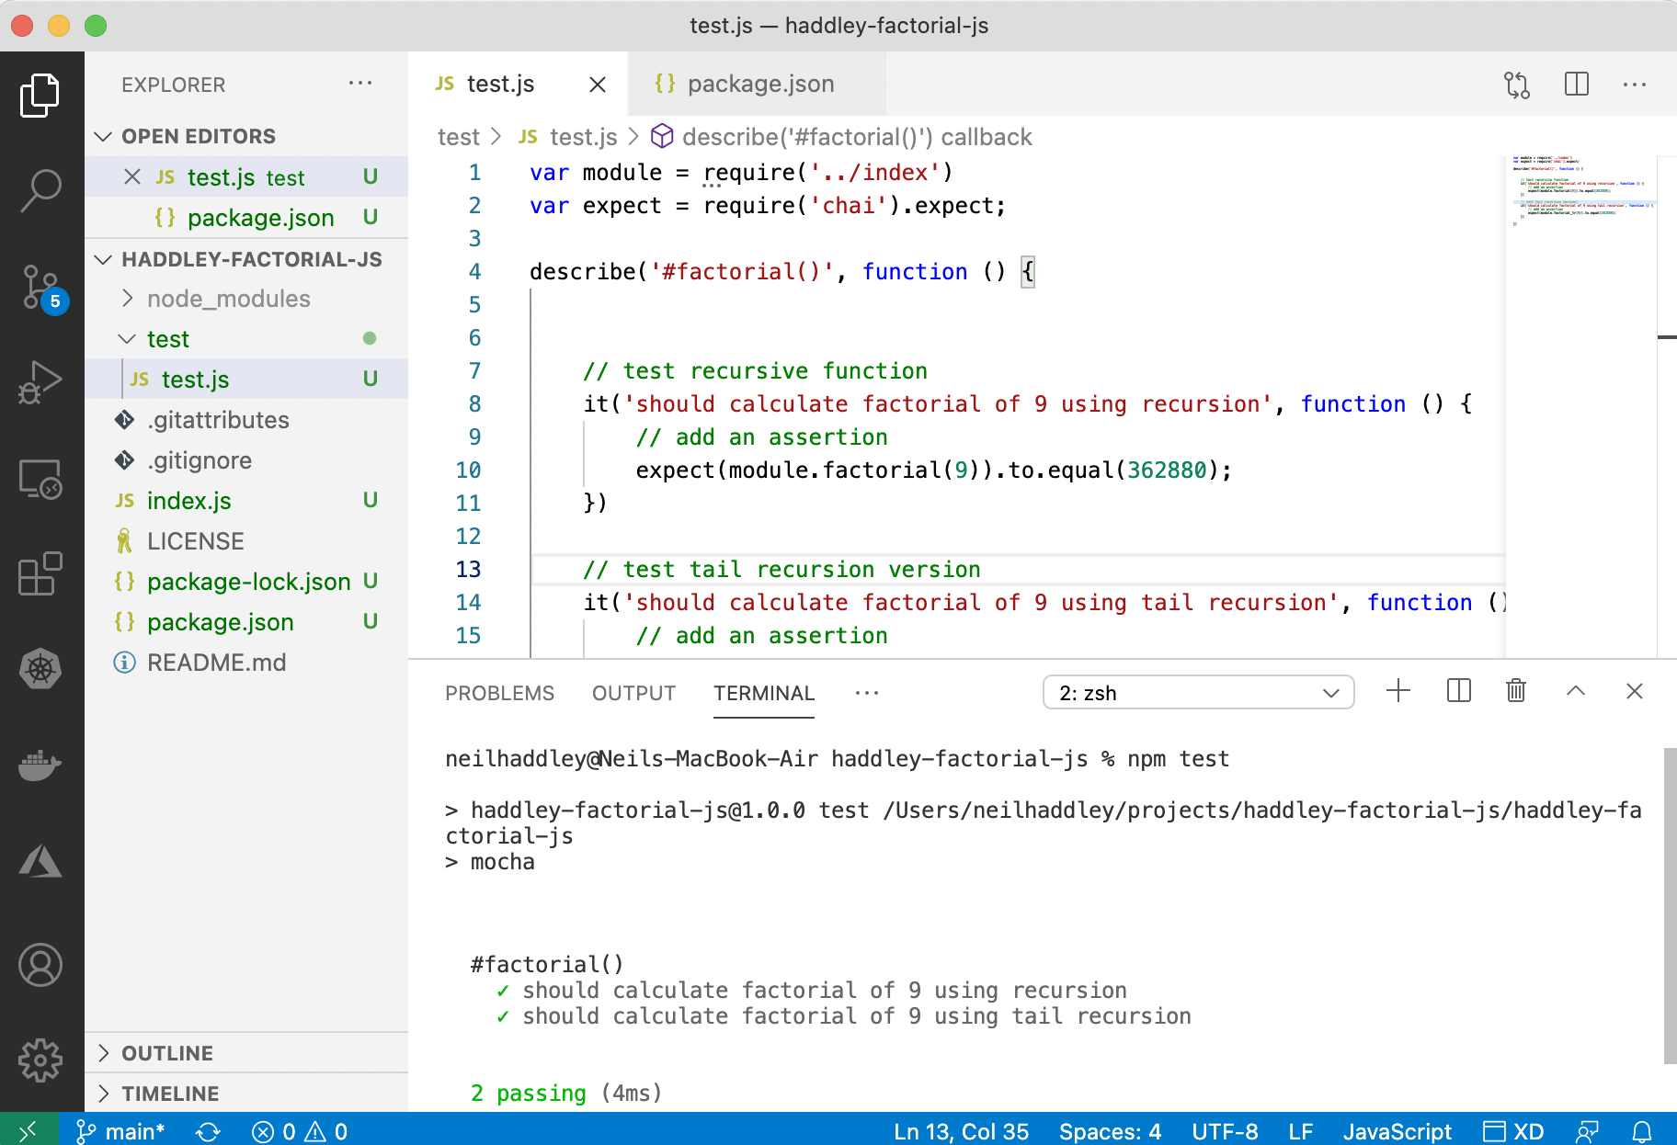Open Source Control view with 5 changes
Screen dimensions: 1677x1145
[40, 288]
